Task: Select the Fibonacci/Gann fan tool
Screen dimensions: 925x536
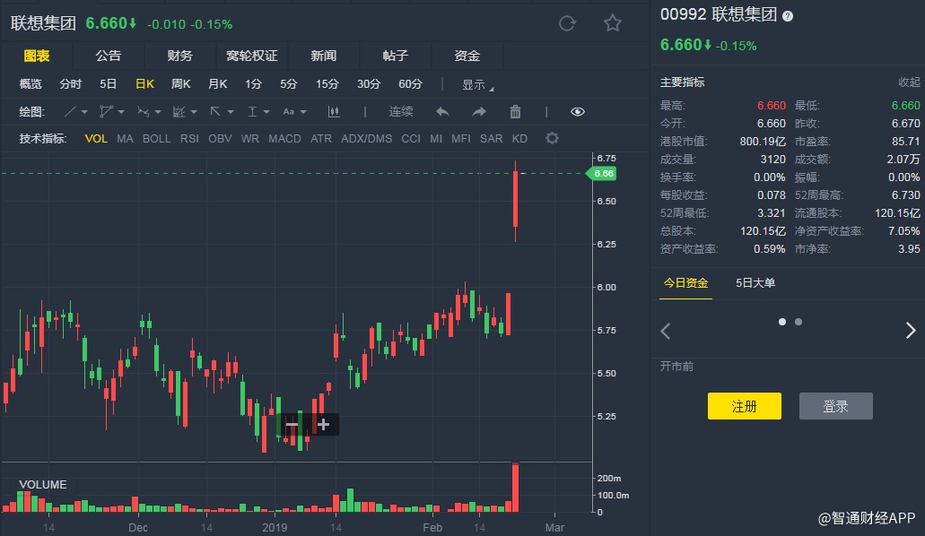Action: click(x=179, y=111)
